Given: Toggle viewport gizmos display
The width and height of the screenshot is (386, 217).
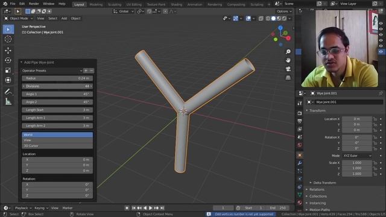Looking at the screenshot, I should tap(236, 19).
